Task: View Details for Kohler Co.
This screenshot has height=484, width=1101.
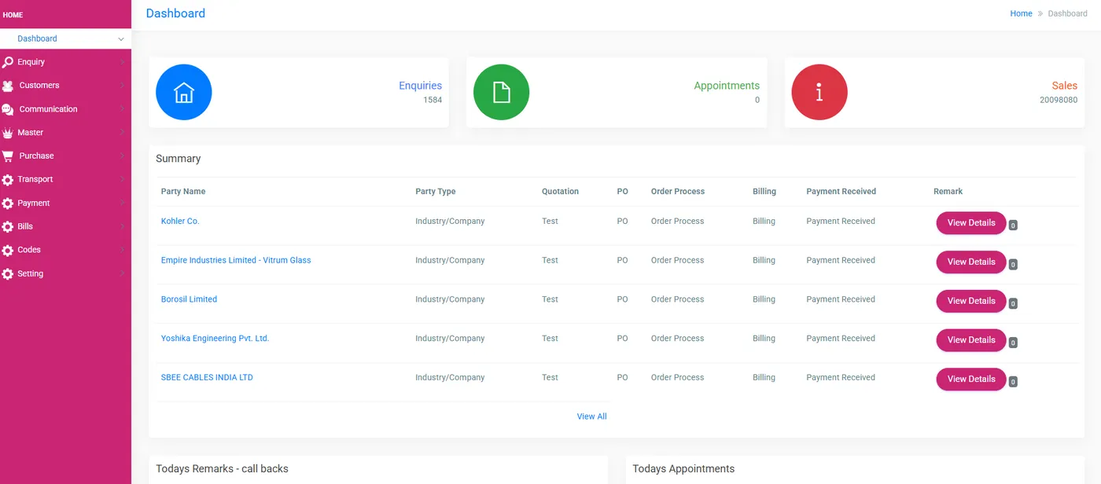Action: tap(971, 223)
